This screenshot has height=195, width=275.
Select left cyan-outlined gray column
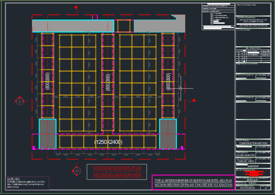click(x=48, y=134)
